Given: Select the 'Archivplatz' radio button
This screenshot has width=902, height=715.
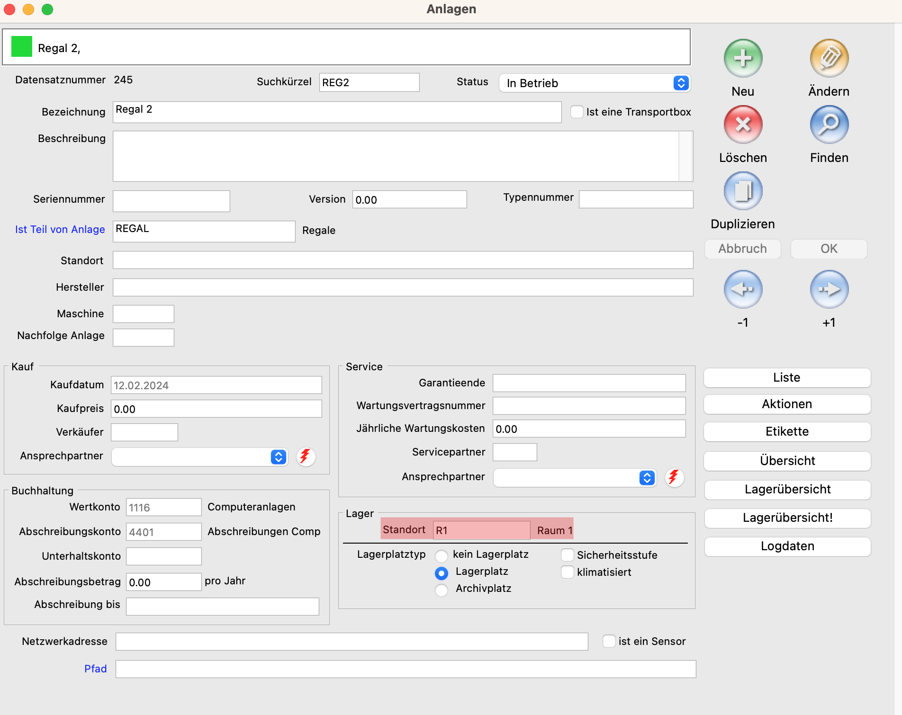Looking at the screenshot, I should (441, 590).
